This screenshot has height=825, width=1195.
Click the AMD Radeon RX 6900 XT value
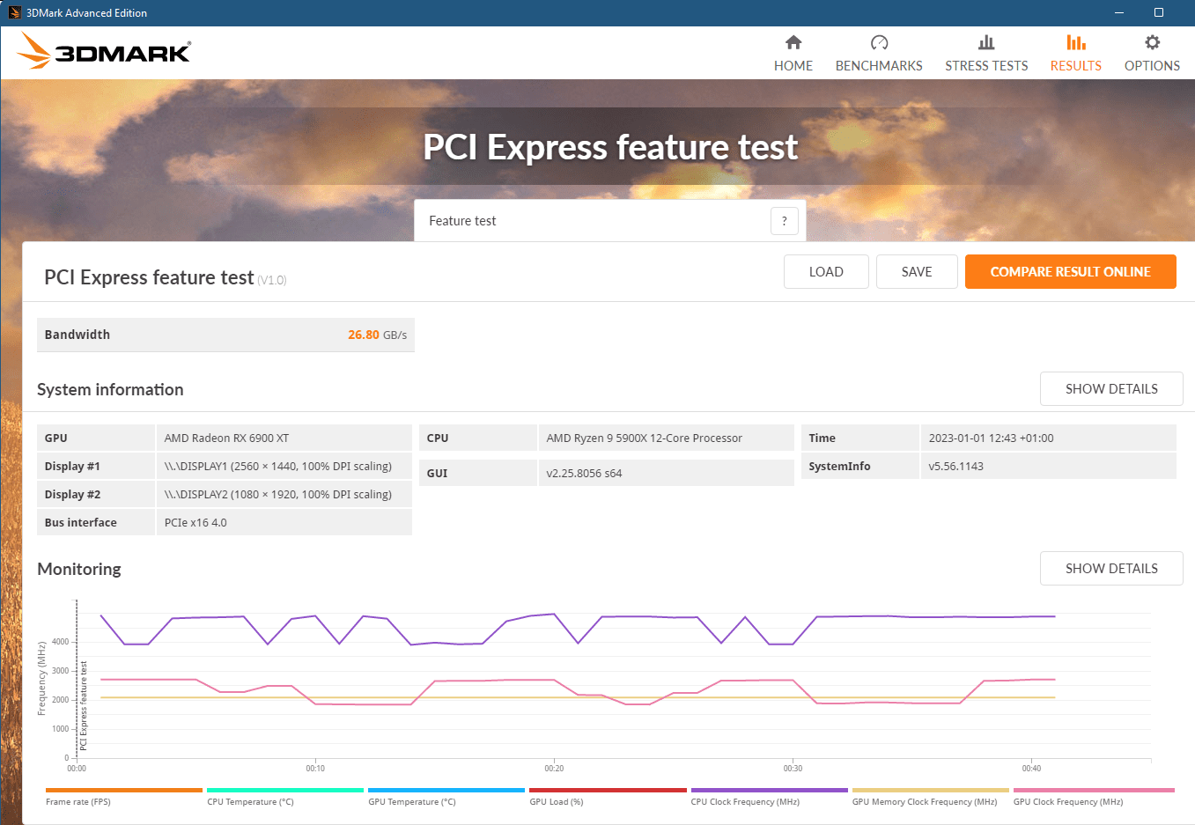click(226, 438)
